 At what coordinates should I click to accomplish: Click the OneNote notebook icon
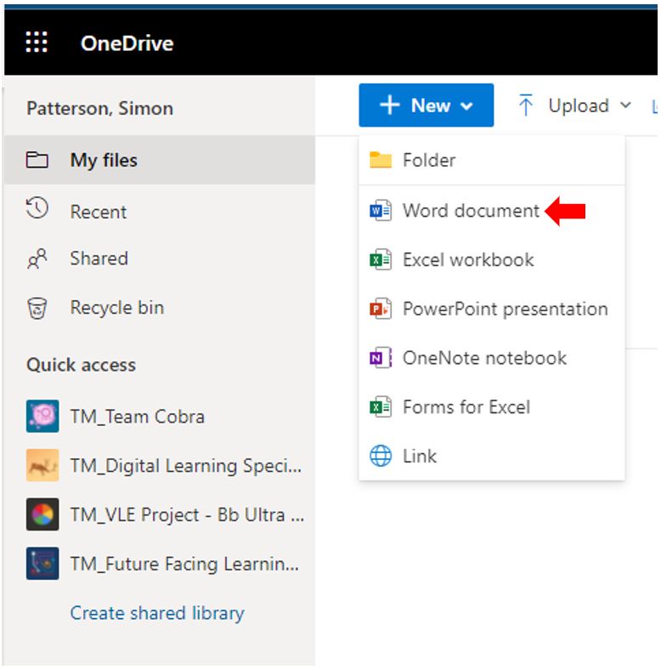point(381,358)
